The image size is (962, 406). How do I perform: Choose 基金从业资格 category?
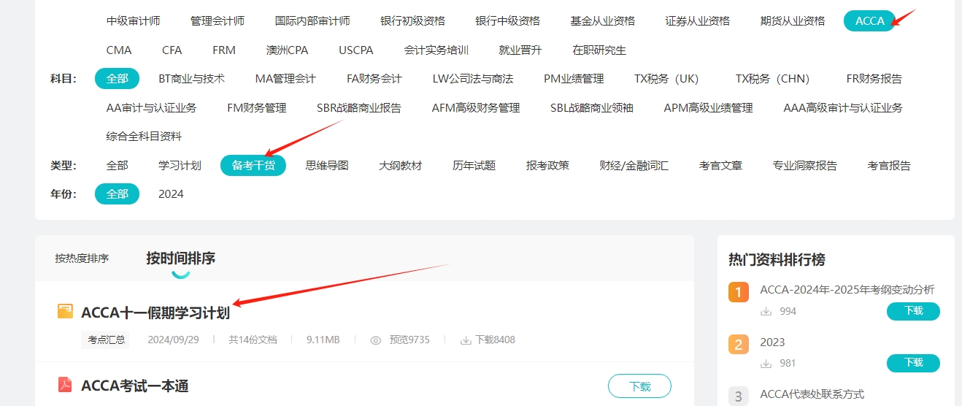point(603,21)
